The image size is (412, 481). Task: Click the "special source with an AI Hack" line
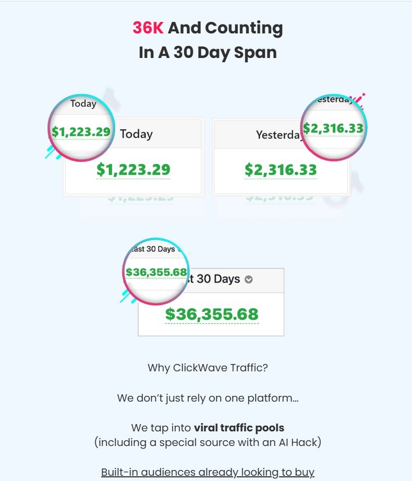click(208, 442)
